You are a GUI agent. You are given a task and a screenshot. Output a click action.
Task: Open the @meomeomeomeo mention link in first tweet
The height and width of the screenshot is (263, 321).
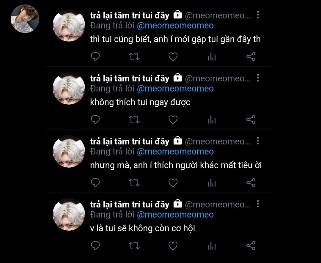tap(175, 26)
